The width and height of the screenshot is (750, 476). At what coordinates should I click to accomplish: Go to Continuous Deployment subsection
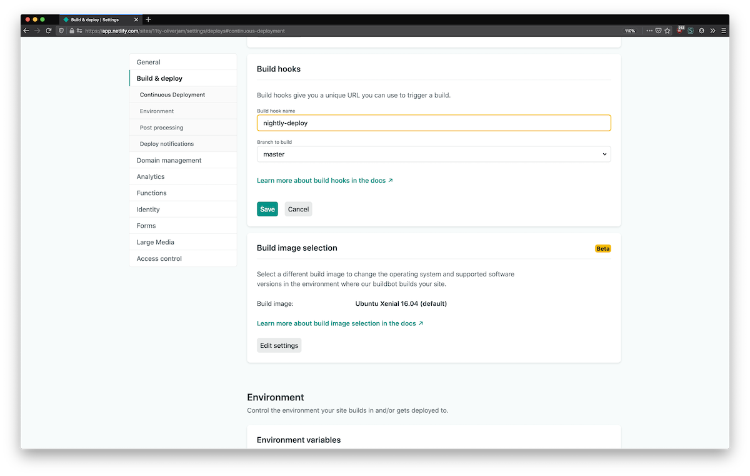(x=172, y=95)
